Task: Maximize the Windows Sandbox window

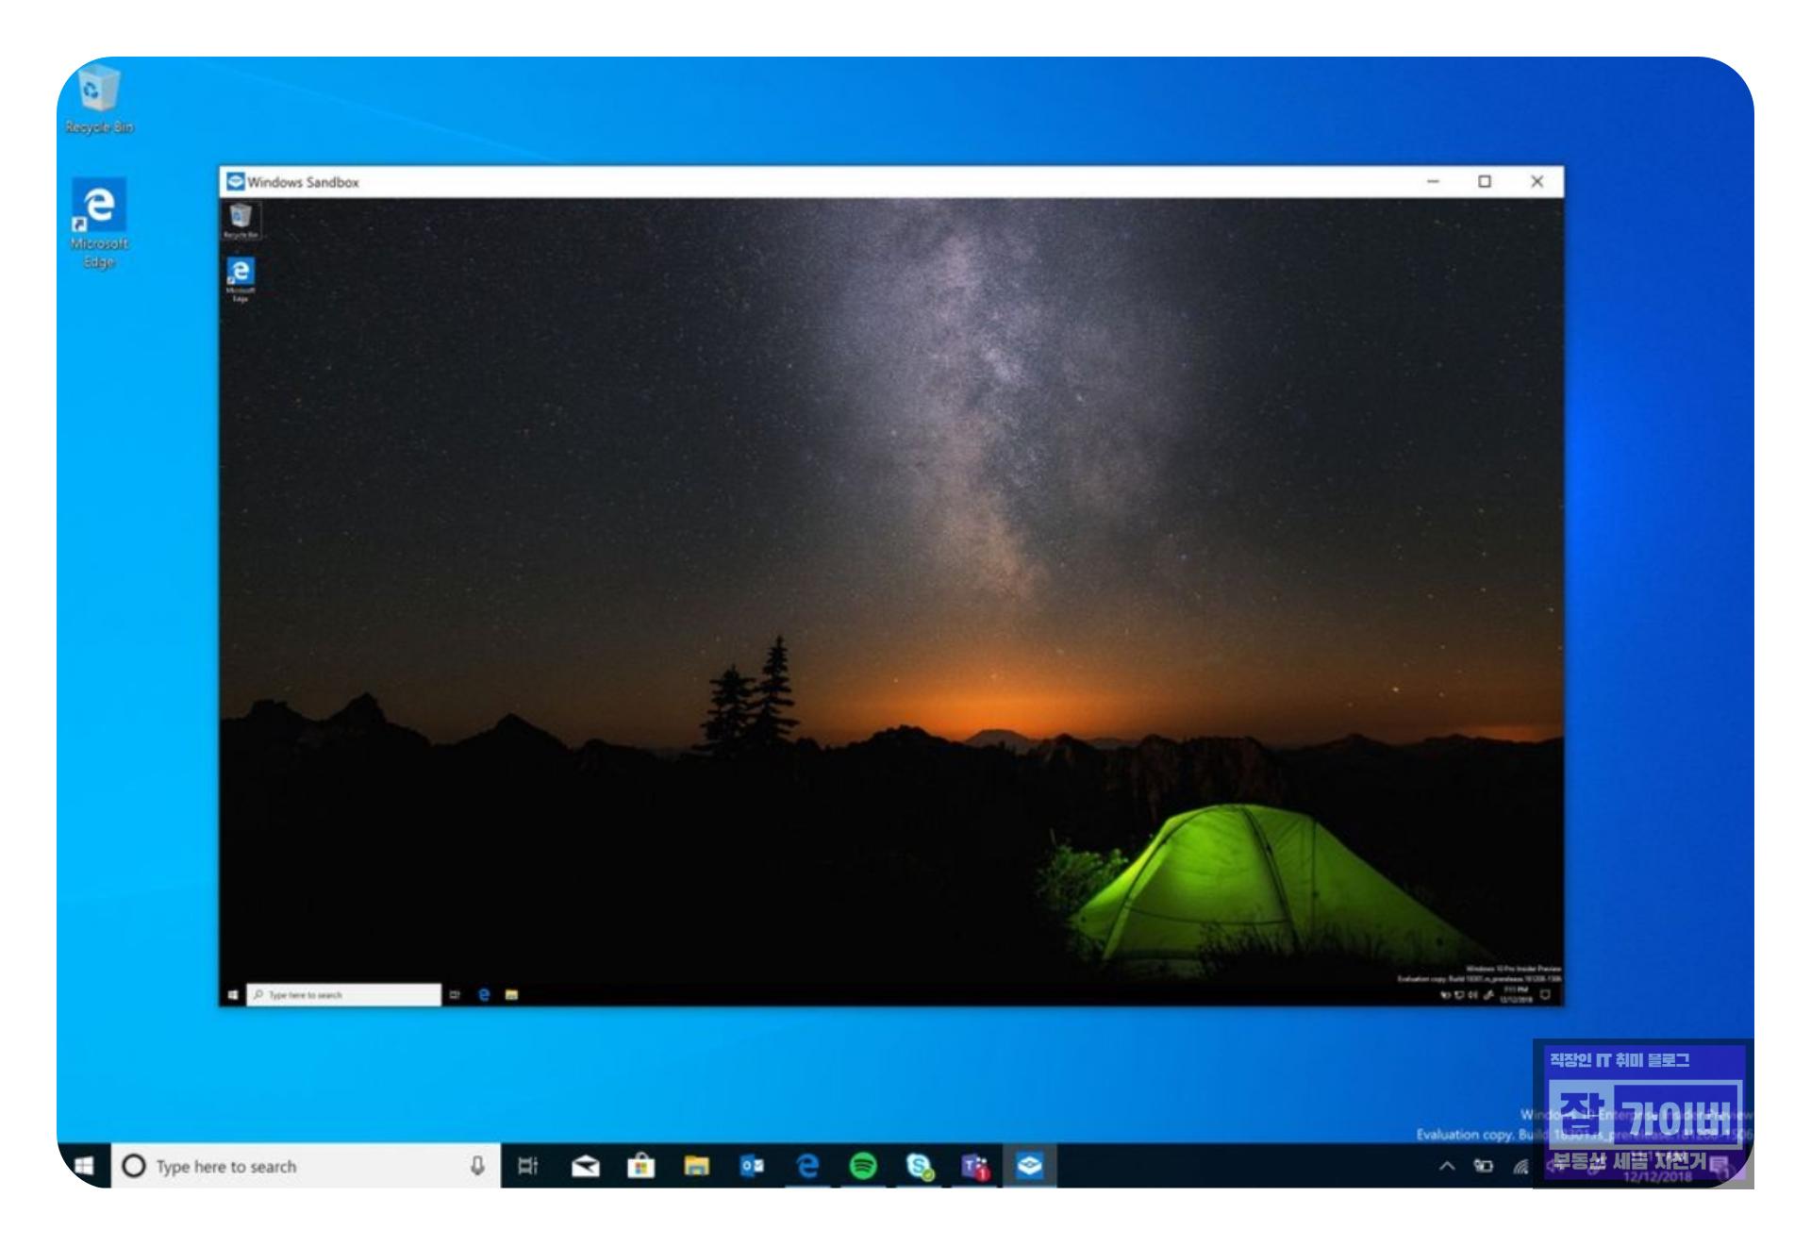Action: coord(1485,182)
